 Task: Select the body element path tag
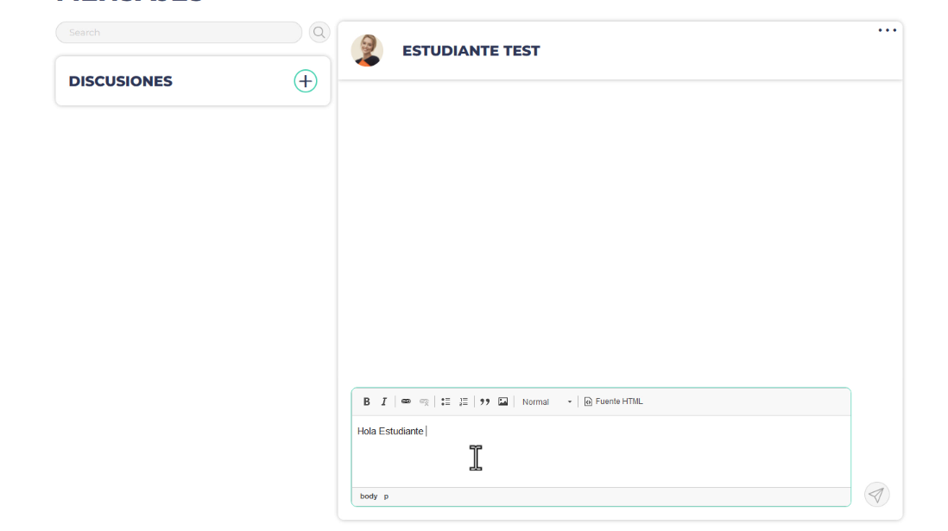tap(368, 496)
